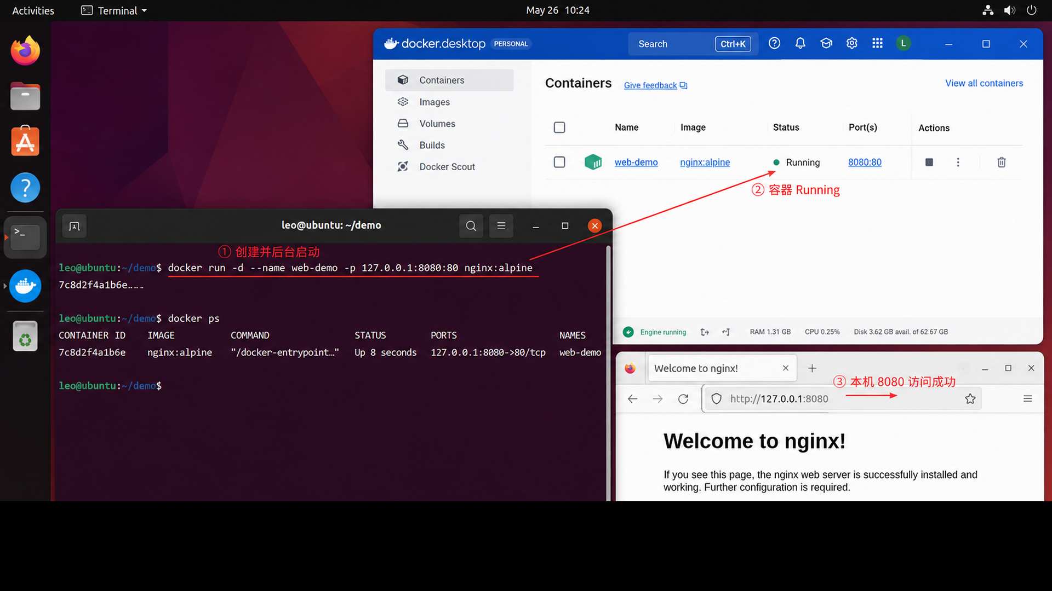Open a new terminal tab icon
This screenshot has width=1052, height=591.
[x=75, y=226]
